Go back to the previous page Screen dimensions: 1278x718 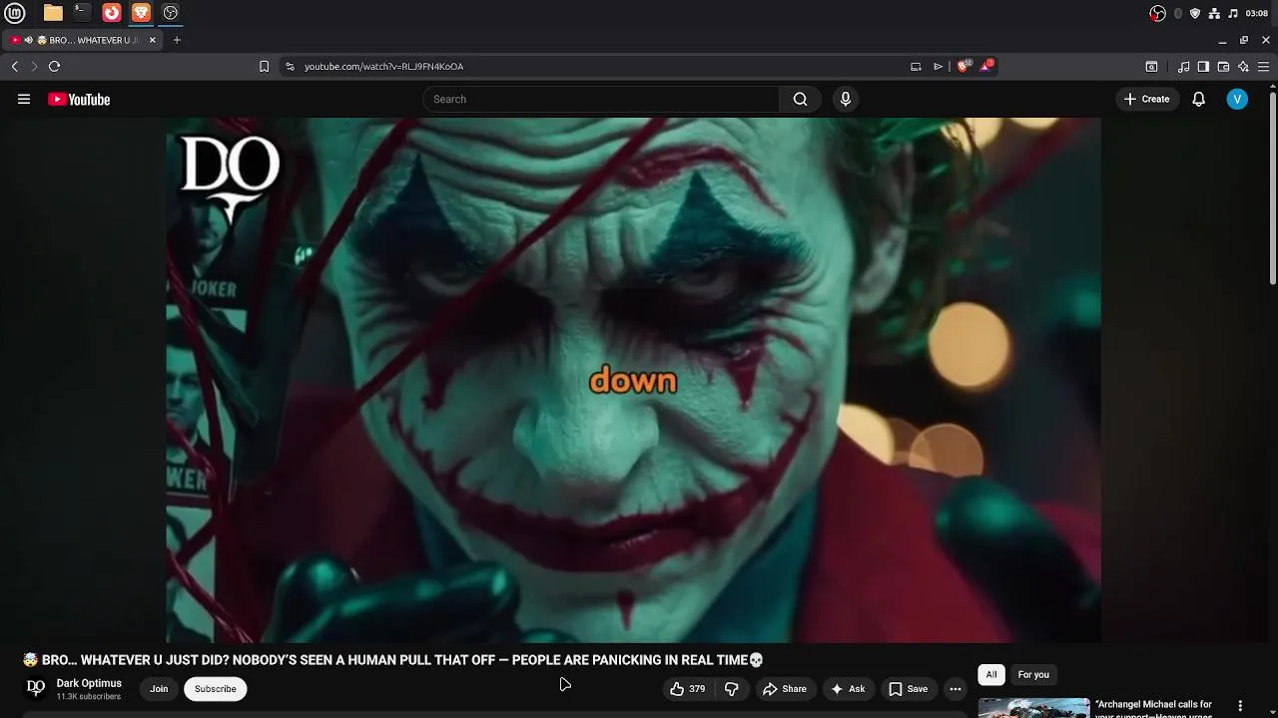[15, 66]
